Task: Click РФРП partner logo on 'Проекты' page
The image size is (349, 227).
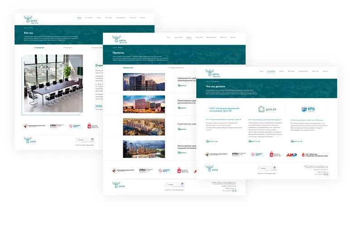Action: coord(146,170)
